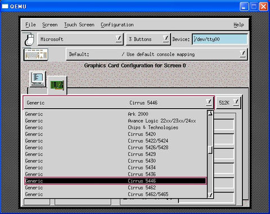
Task: Select the graphics card tab icon
Action: (57, 85)
